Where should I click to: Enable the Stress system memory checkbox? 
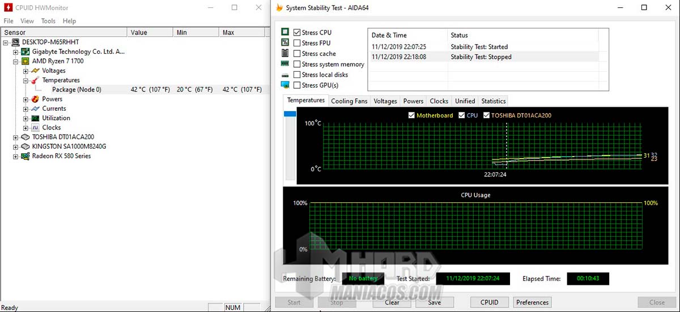coord(297,64)
